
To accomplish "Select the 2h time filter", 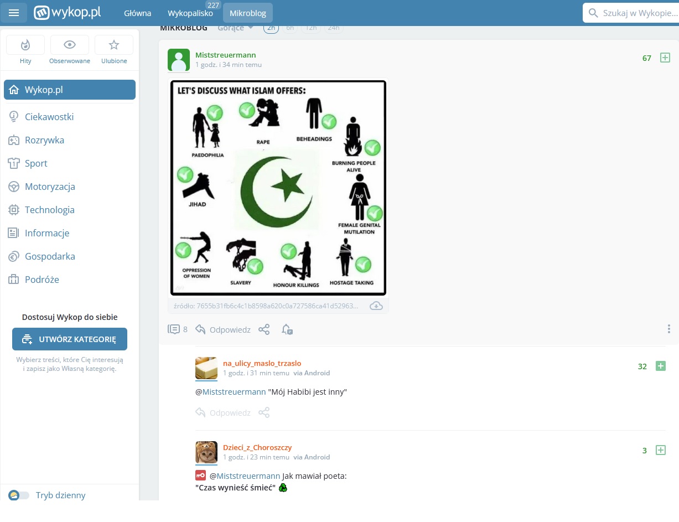I will 271,28.
